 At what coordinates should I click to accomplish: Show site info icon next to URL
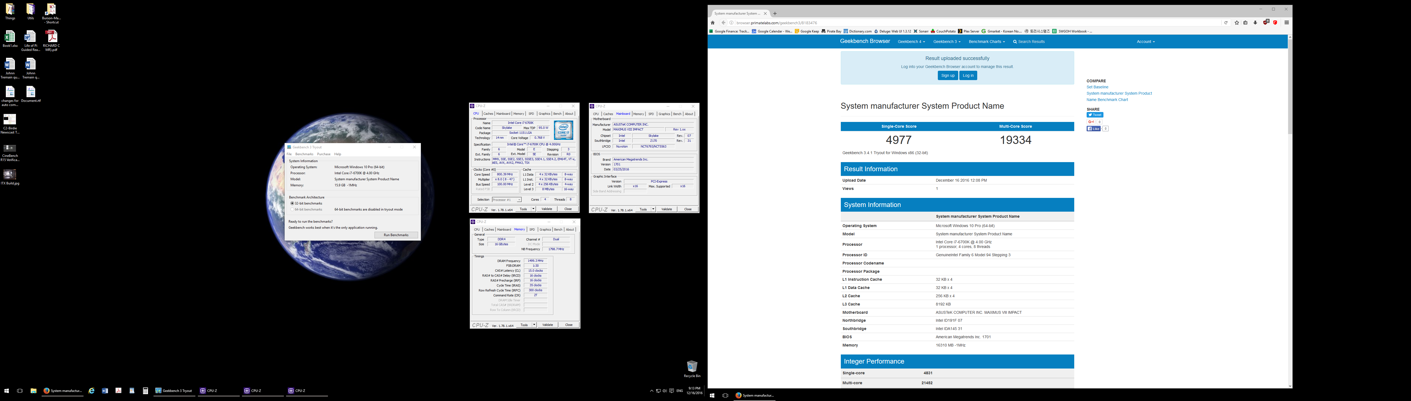tap(731, 23)
